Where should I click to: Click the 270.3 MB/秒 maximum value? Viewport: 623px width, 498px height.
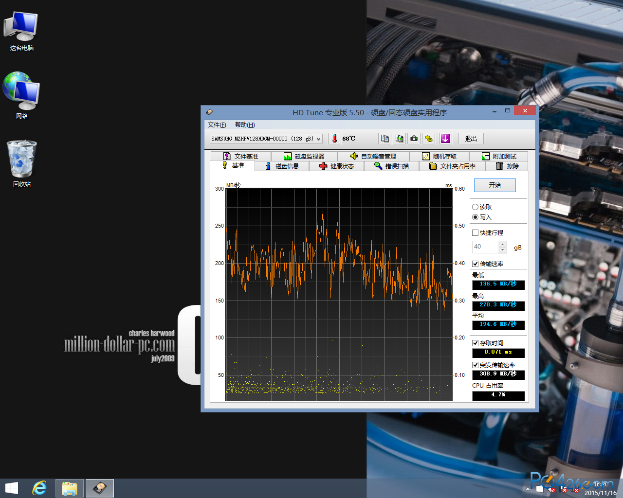[498, 305]
